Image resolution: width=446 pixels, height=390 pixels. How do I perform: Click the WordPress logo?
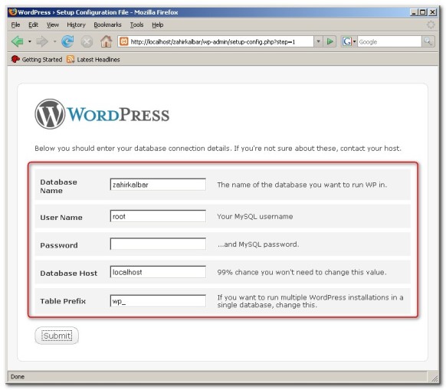click(x=102, y=114)
